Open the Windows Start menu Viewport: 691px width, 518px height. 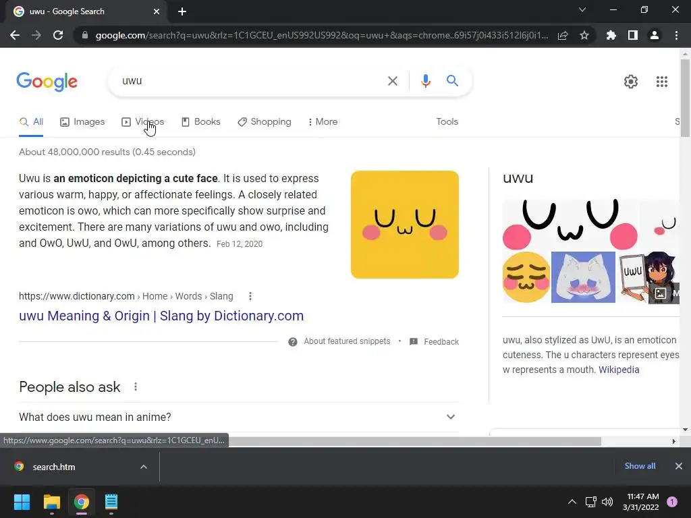pos(22,502)
